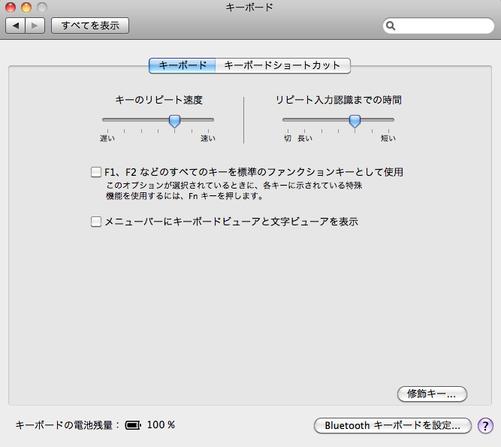The height and width of the screenshot is (447, 501).
Task: Click the キーボードの電池残量 label
Action: click(x=68, y=425)
